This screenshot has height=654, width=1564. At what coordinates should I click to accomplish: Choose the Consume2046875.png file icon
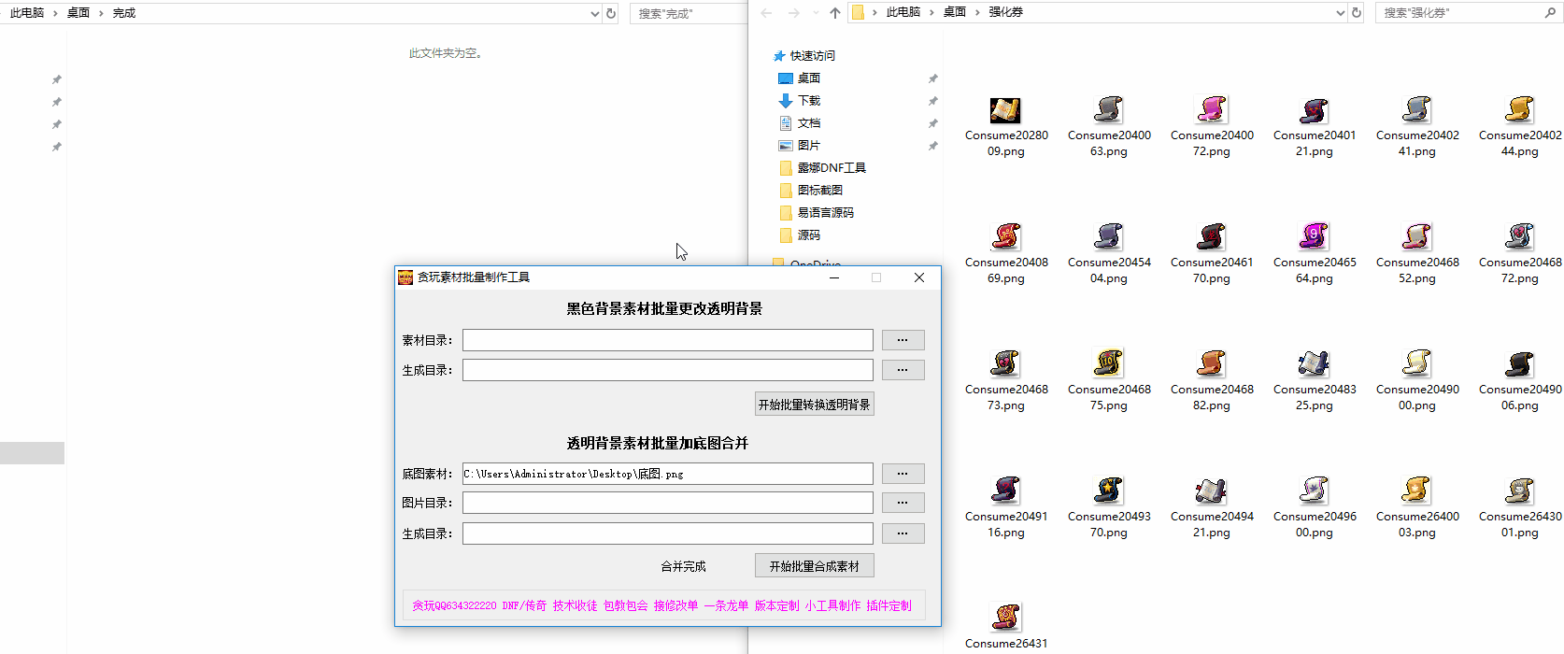click(x=1108, y=363)
